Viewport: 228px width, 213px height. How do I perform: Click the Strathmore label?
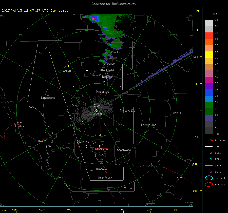click(x=123, y=150)
